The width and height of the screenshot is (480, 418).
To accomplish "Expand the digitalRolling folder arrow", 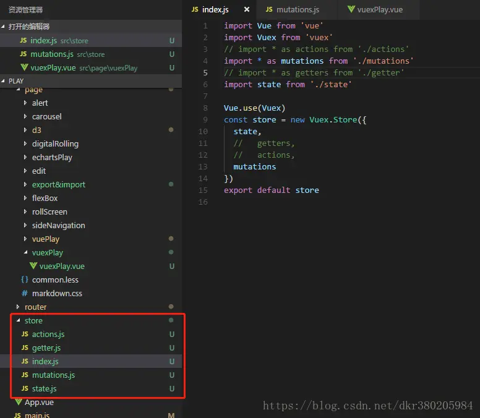I will click(x=25, y=143).
